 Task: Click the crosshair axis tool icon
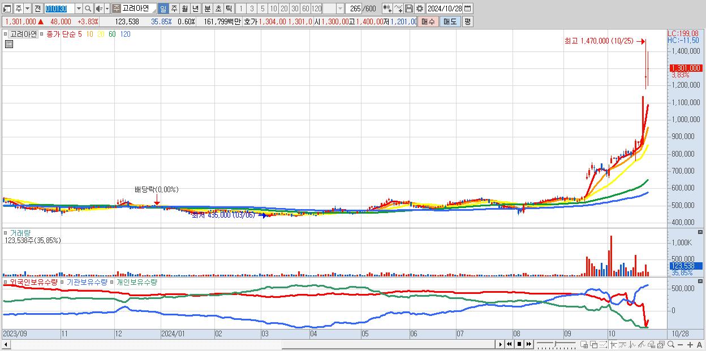[613, 345]
